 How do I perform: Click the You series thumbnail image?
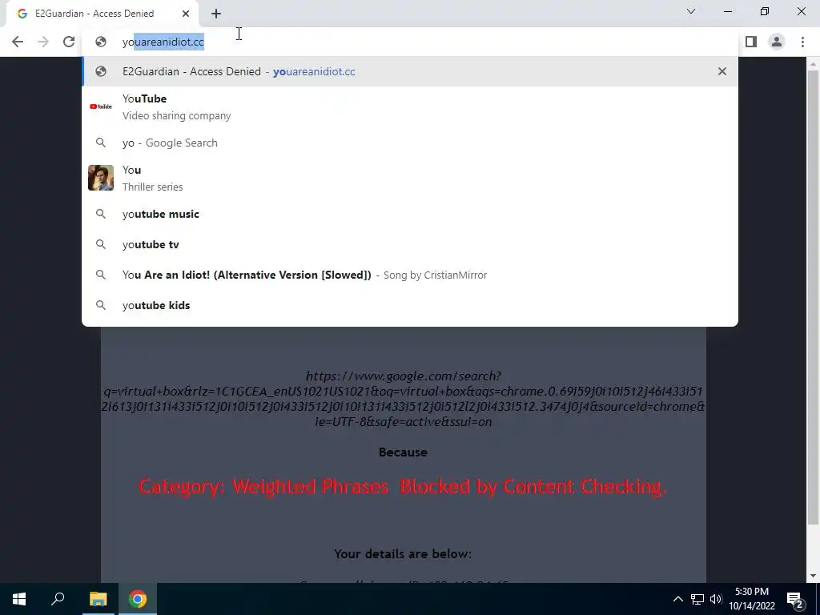(x=101, y=178)
